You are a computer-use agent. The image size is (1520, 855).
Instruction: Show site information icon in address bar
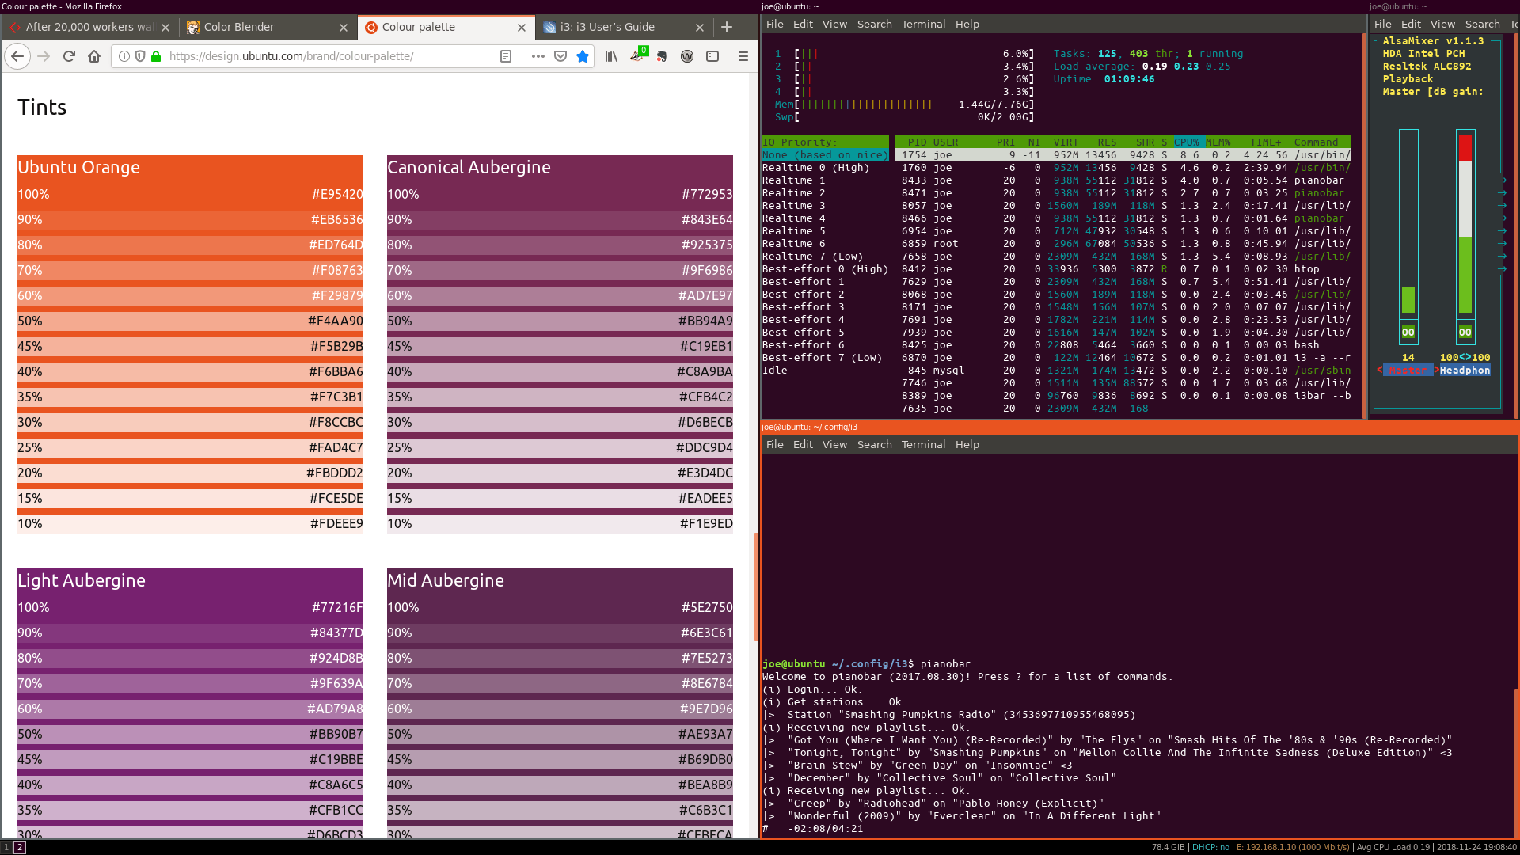[124, 56]
